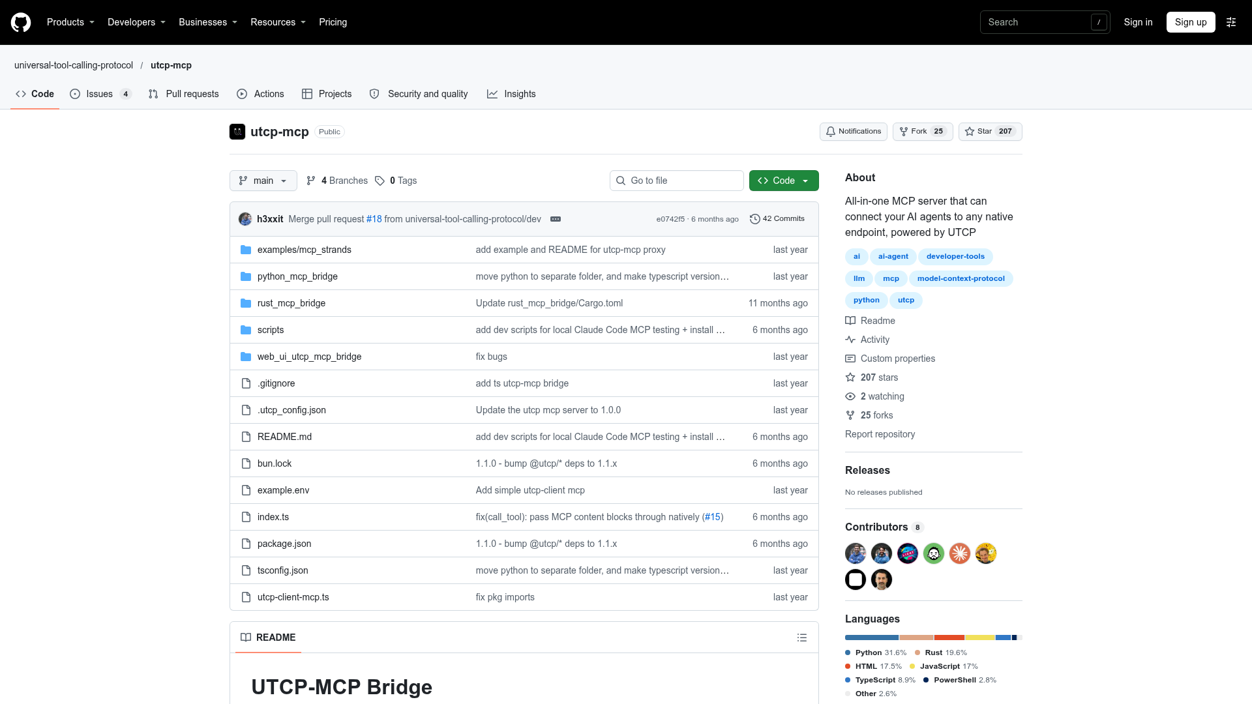Open the 0 Tags link

(x=396, y=181)
